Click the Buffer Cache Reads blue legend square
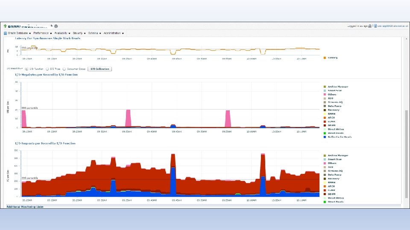 [325, 137]
